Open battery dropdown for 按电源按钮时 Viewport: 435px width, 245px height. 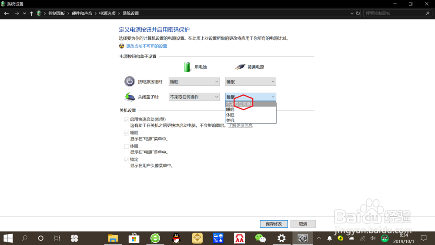[194, 81]
